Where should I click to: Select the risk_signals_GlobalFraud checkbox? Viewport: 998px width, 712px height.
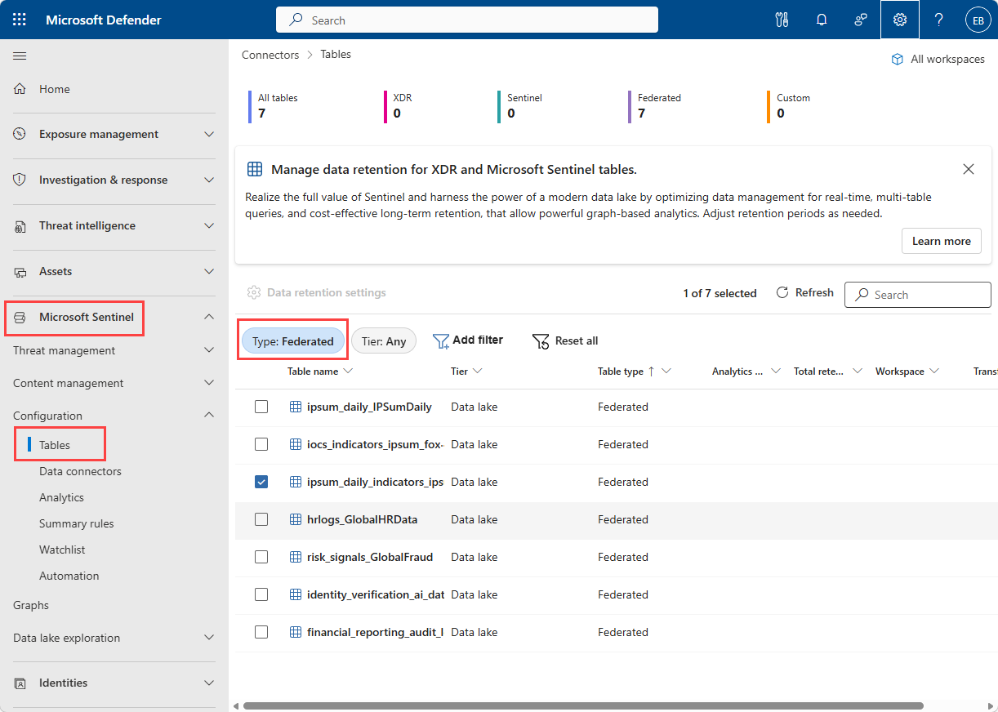coord(261,557)
